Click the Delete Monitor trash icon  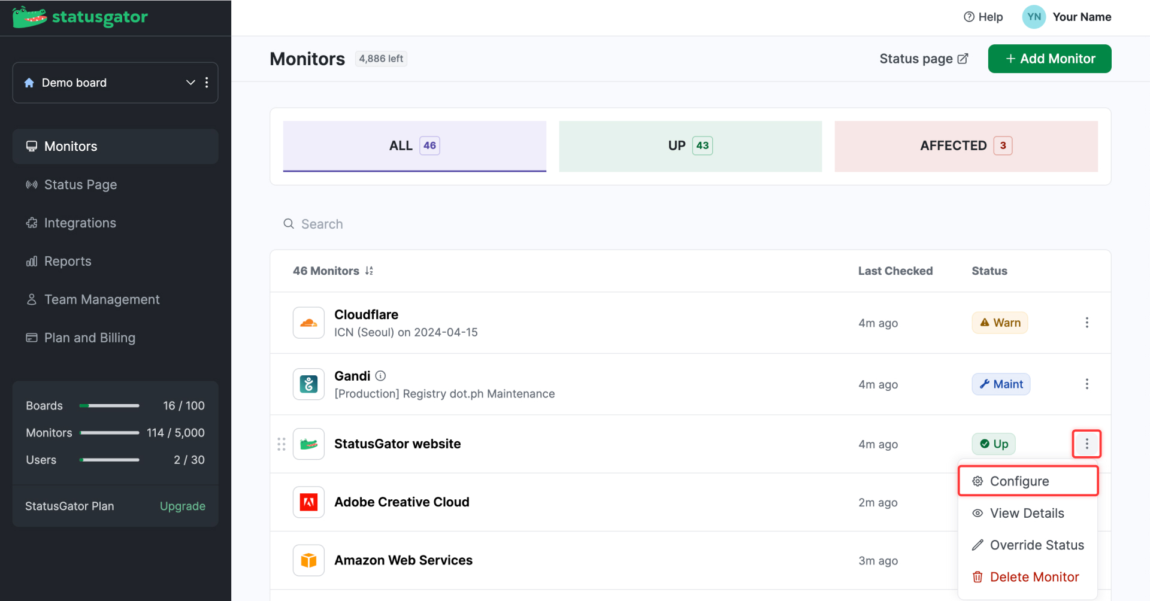tap(978, 577)
